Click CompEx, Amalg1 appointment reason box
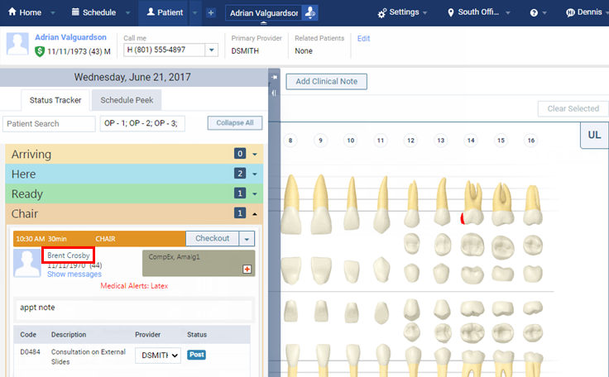The image size is (609, 377). click(x=199, y=263)
